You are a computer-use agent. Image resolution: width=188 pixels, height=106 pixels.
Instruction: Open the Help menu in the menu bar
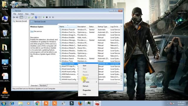[x=33, y=14]
